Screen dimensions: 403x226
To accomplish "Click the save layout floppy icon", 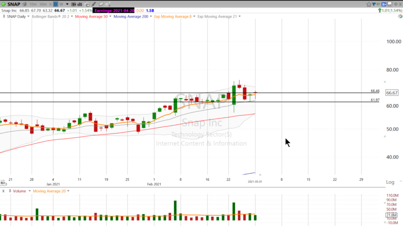I will [390, 4].
